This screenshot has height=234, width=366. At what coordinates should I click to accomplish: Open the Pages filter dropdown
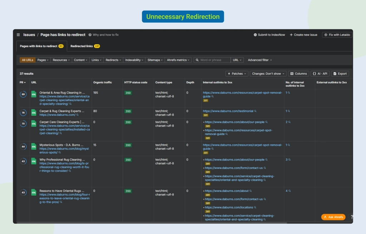[x=43, y=60]
